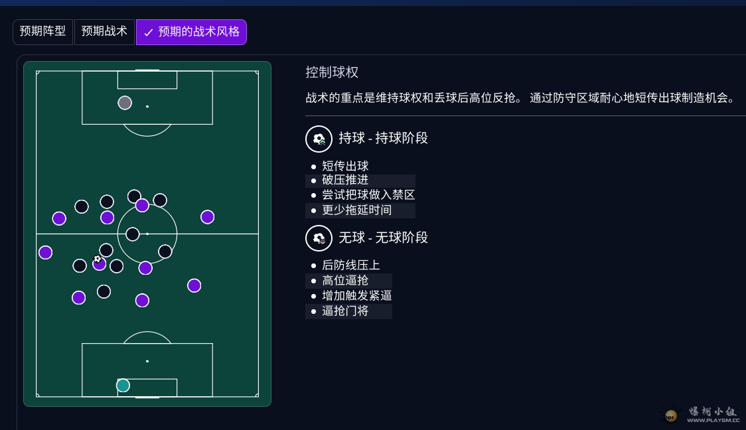Click the 持球 in-possession phase icon
The image size is (746, 430).
point(319,139)
